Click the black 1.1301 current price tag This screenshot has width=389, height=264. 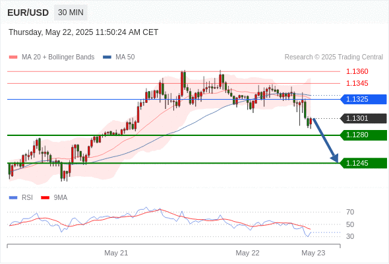(364, 118)
